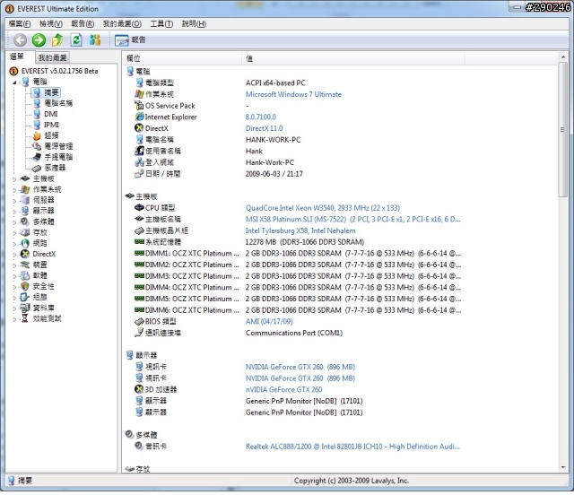Viewport: 574px width, 495px height.
Task: Open the Microsoft Windows 7 Ultimate link
Action: coord(293,94)
